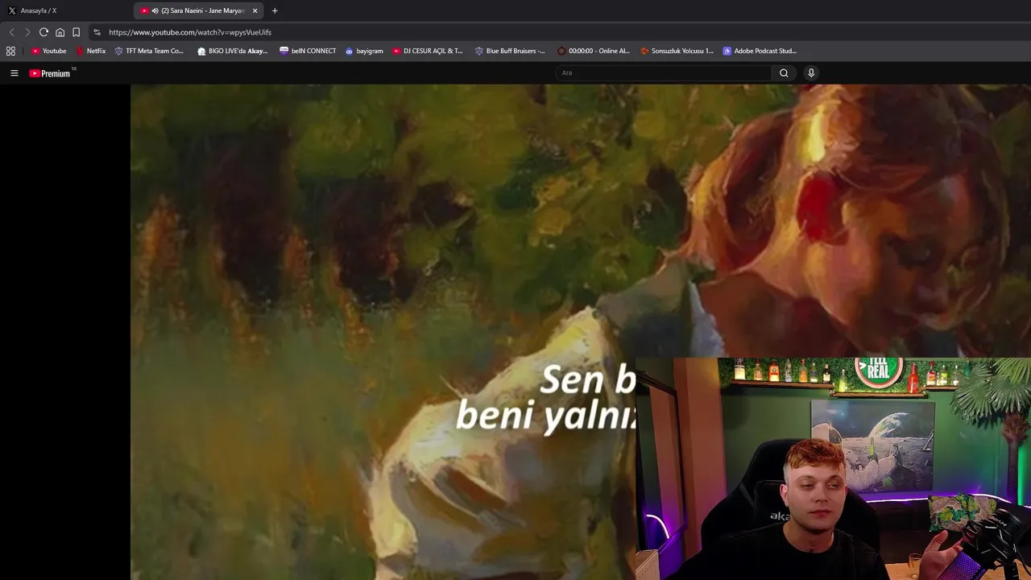Open the Youtube bookmark
Screen dimensions: 1031x580
(48, 51)
